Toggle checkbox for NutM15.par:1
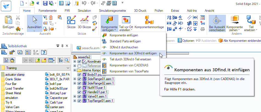The height and width of the screenshot is (112, 261). (80, 88)
